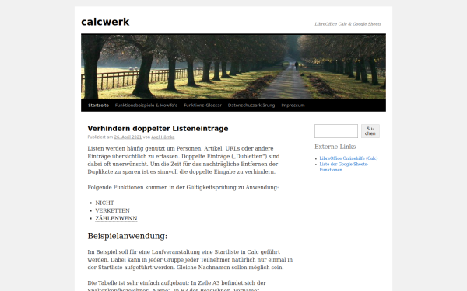Open article title Verhindern doppelter Listeneinträge
The height and width of the screenshot is (291, 467).
point(158,129)
